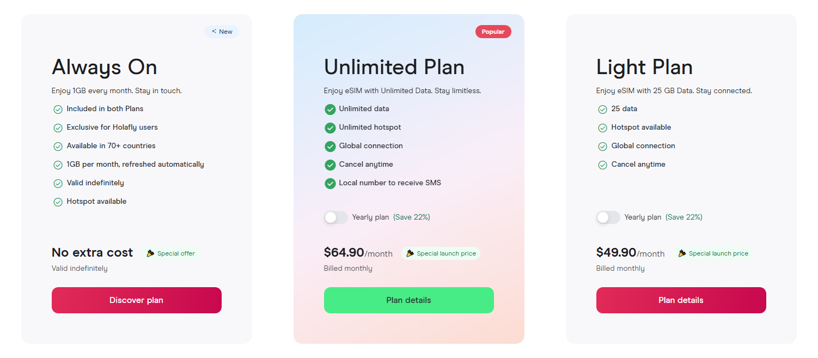
Task: Click the $49.90 price in Light Plan
Action: 616,252
